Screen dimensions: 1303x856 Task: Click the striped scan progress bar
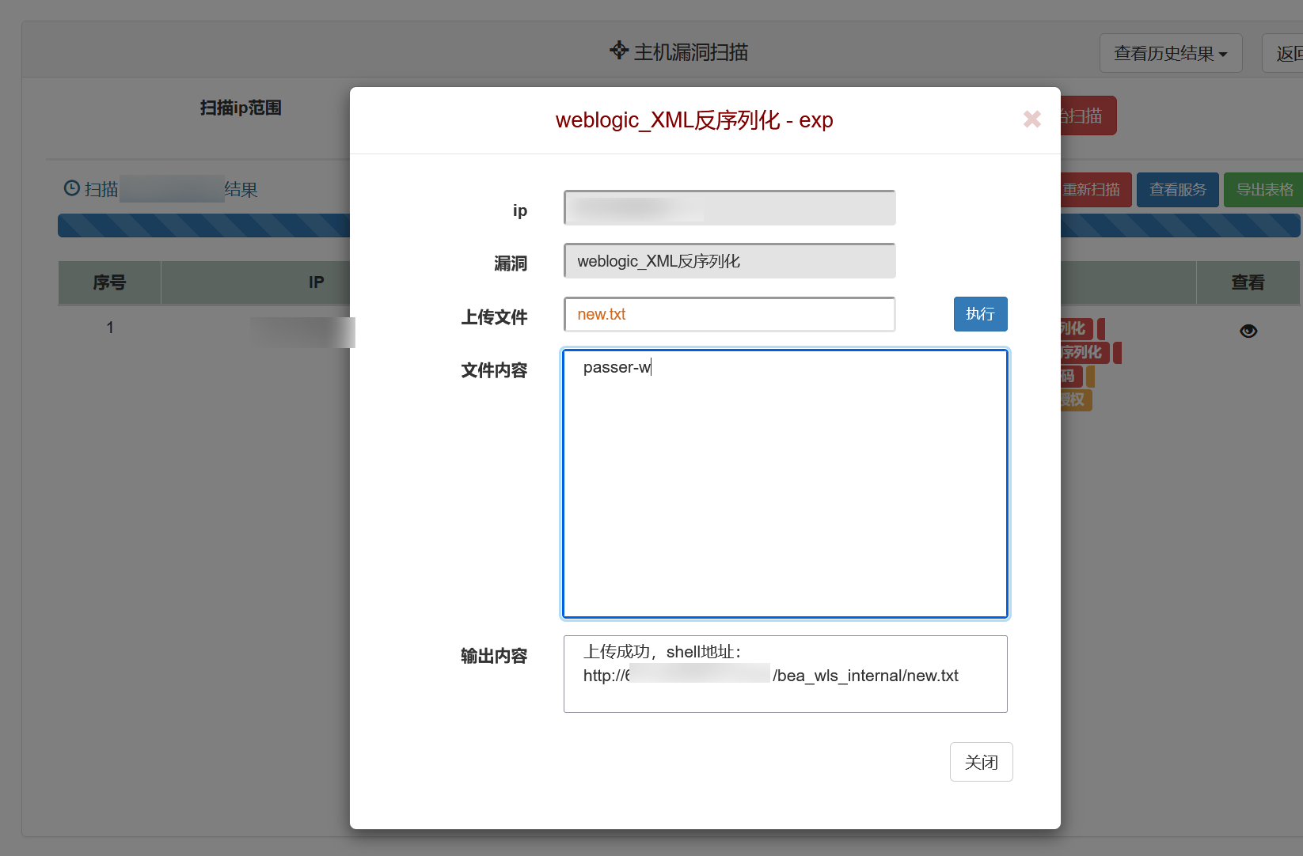point(203,225)
